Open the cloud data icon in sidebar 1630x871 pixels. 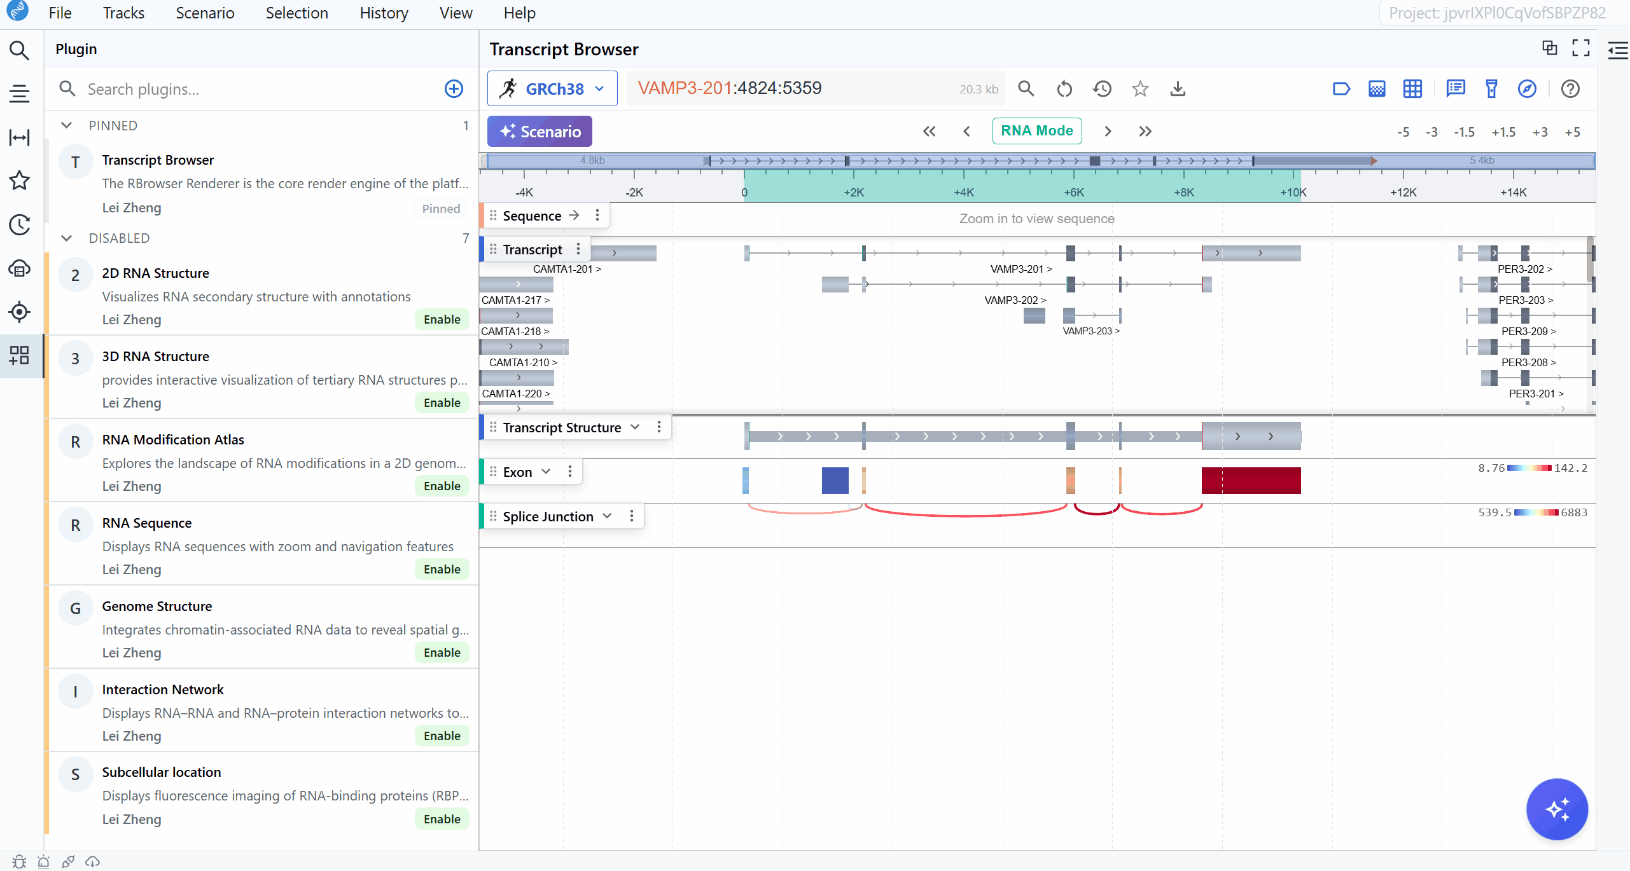(x=19, y=268)
